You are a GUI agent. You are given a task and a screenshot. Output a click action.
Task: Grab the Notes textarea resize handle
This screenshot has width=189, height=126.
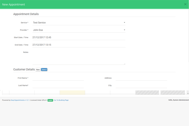pos(124,64)
